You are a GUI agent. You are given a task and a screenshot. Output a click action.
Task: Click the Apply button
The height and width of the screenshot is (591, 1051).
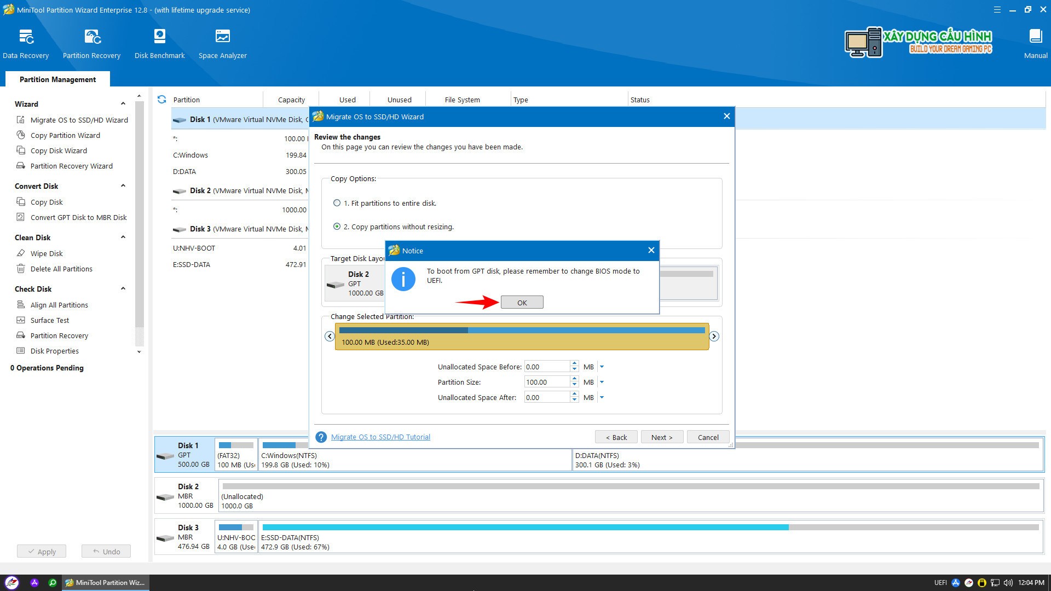coord(42,552)
